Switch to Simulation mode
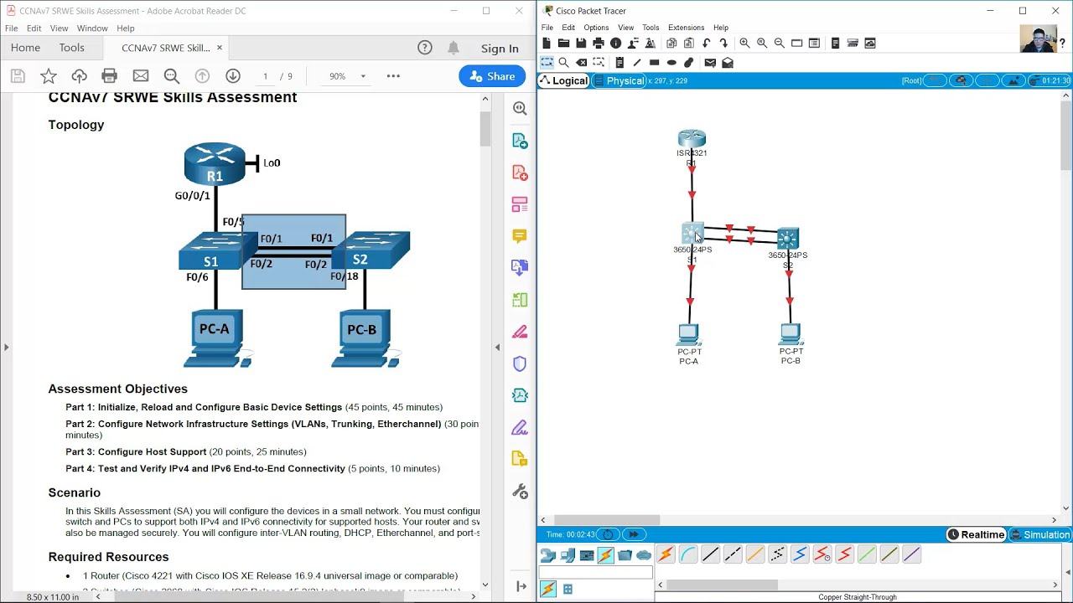 (x=1039, y=534)
